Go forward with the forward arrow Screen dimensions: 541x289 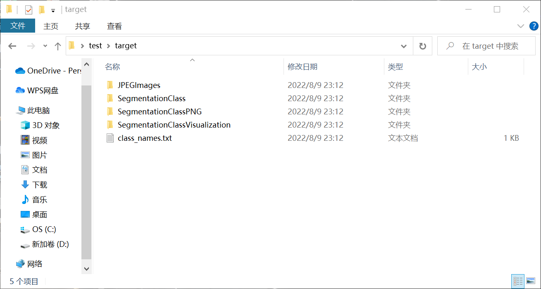31,46
